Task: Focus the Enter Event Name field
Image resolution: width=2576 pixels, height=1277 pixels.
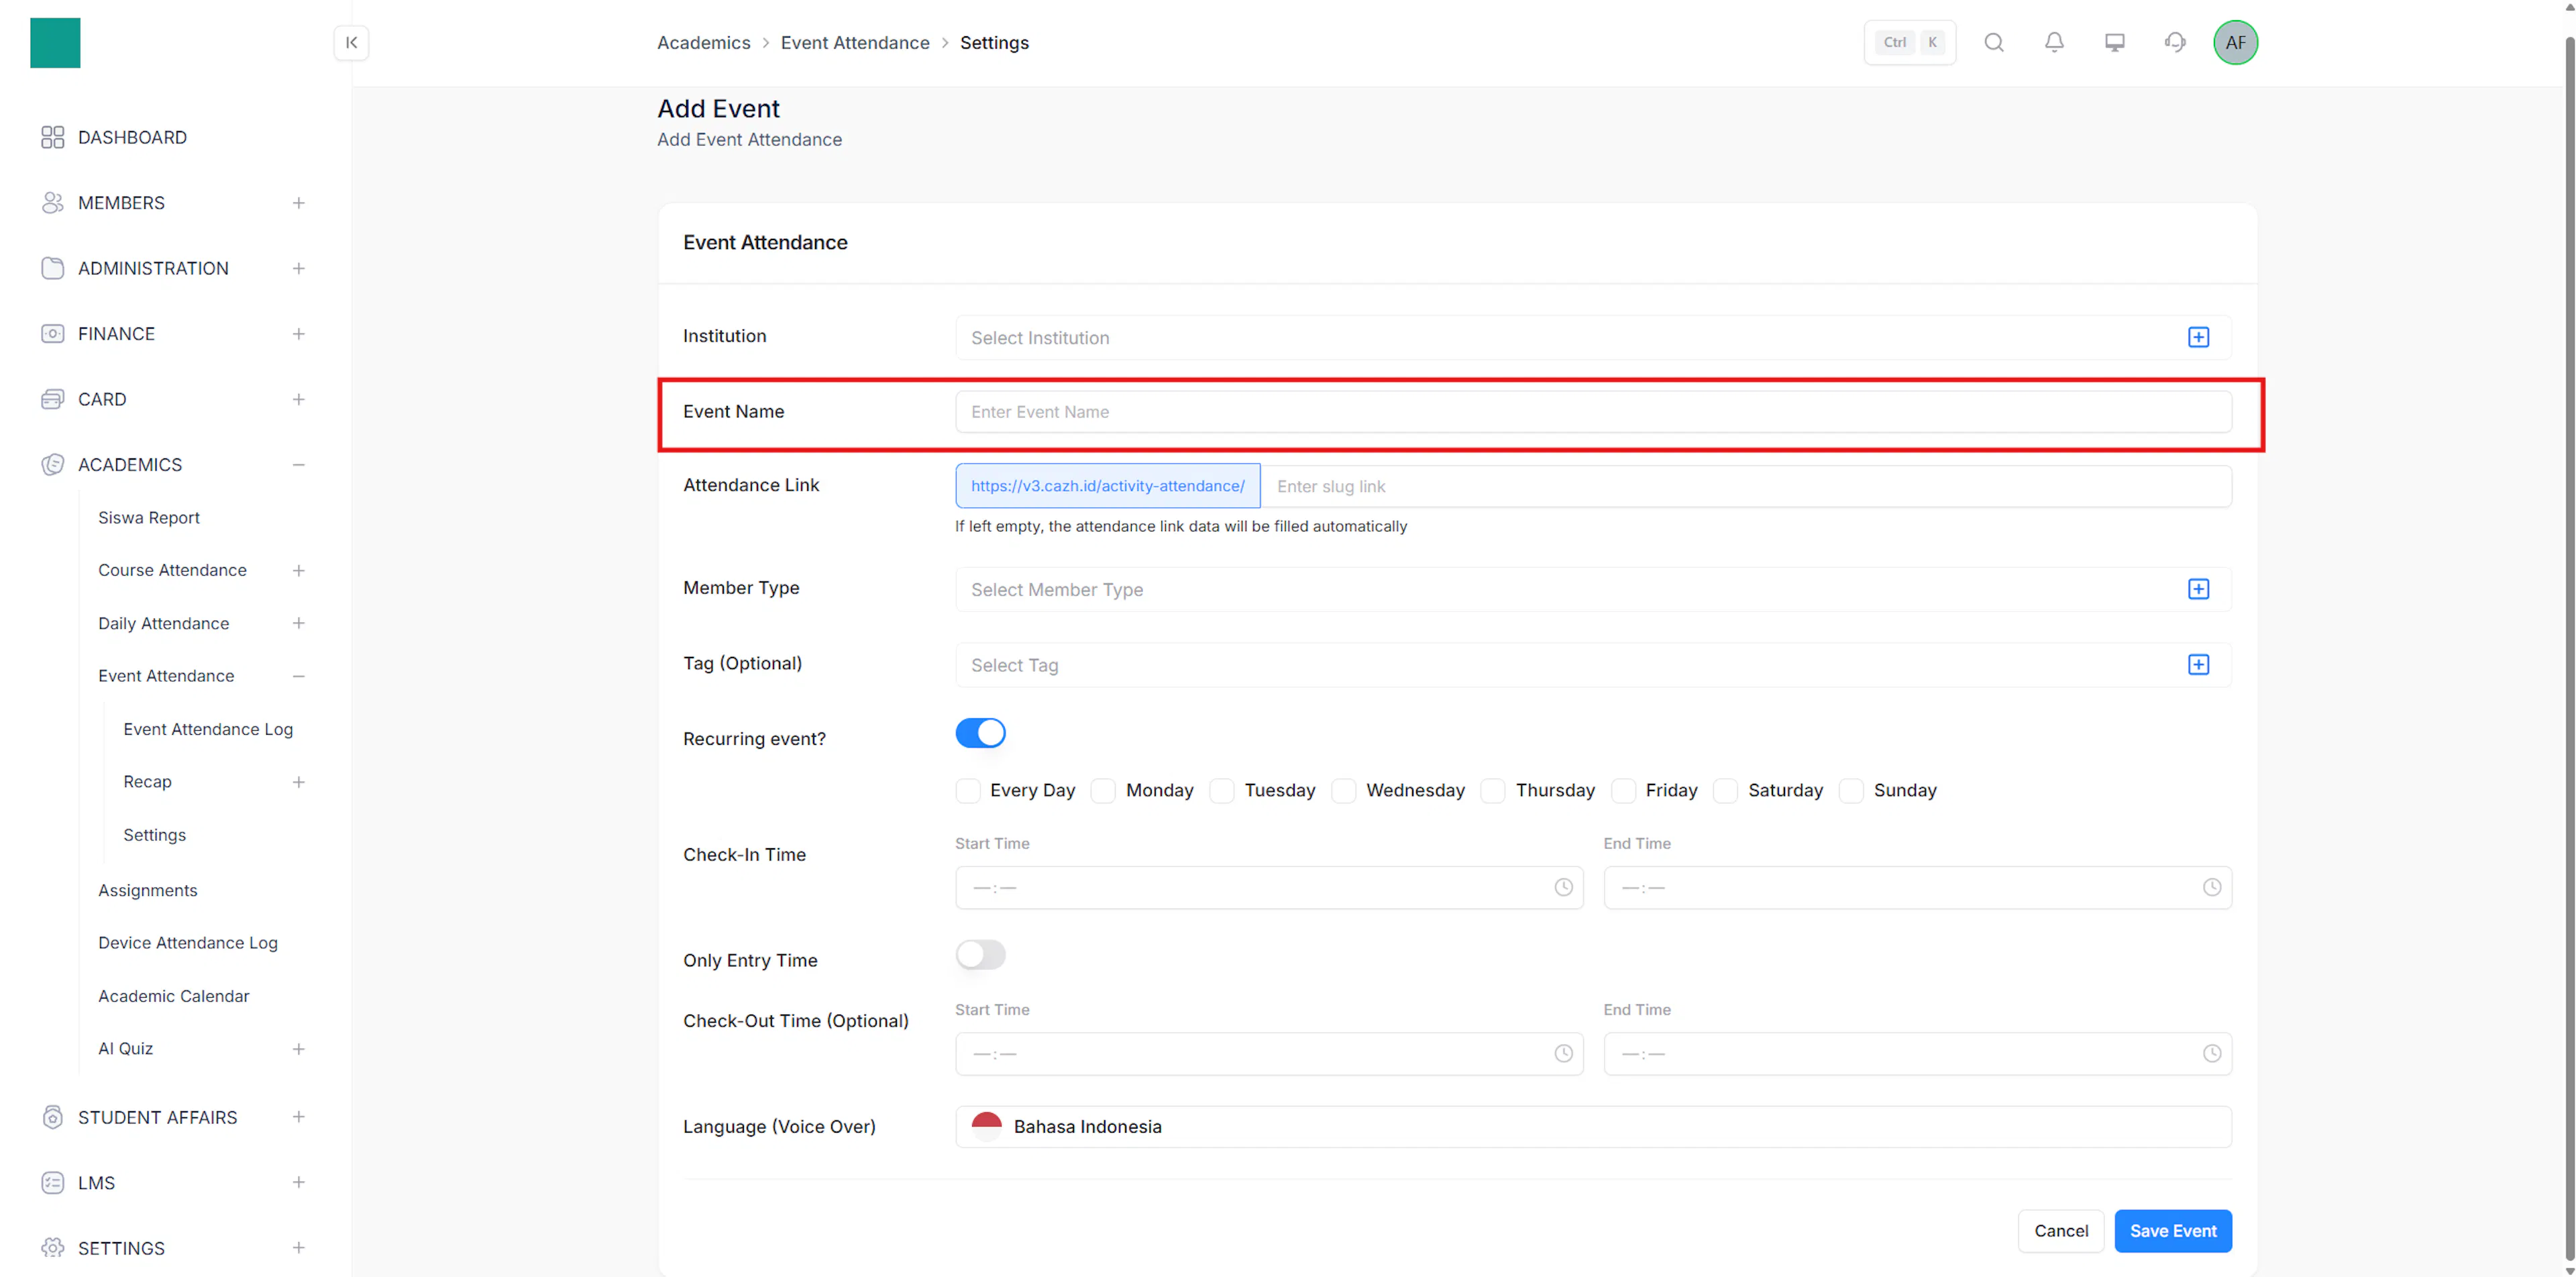Action: coord(1593,411)
